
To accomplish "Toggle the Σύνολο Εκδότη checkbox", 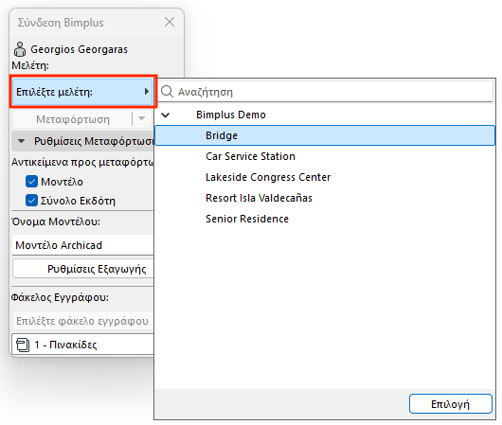I will (x=31, y=201).
